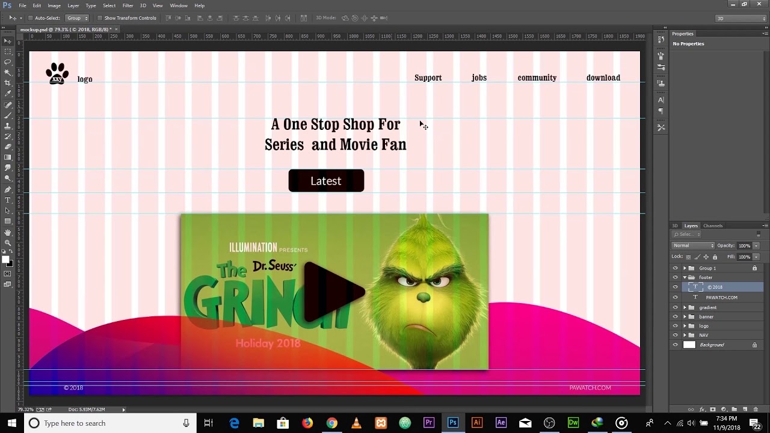Open the Opacity slider dropdown arrow

[x=756, y=245]
